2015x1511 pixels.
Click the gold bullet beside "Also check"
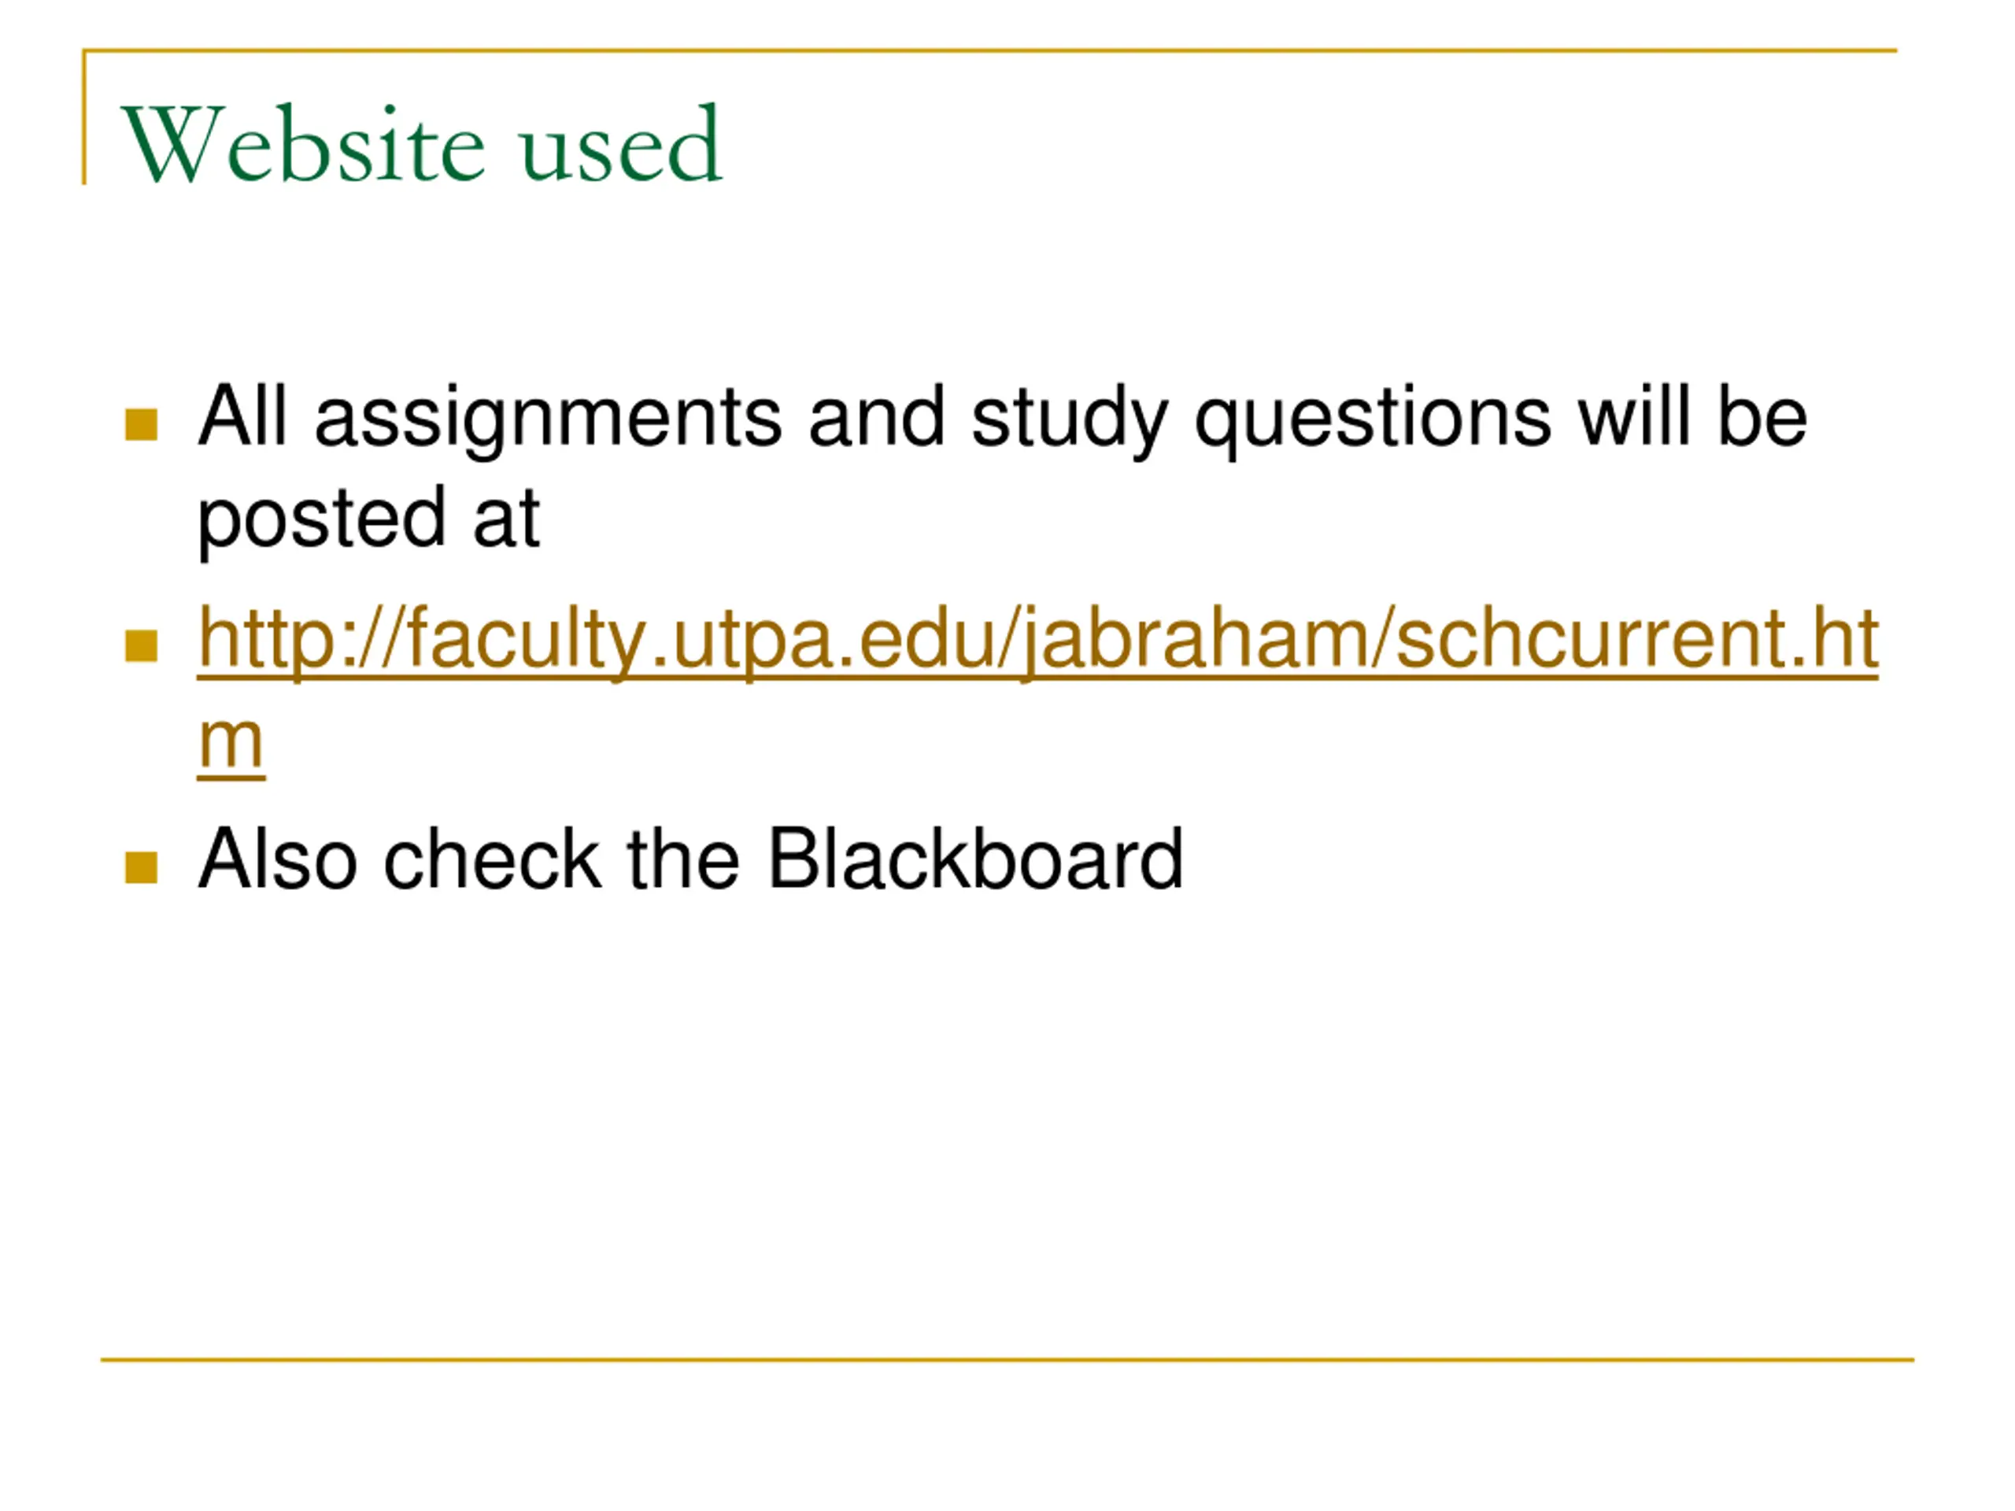coord(141,867)
